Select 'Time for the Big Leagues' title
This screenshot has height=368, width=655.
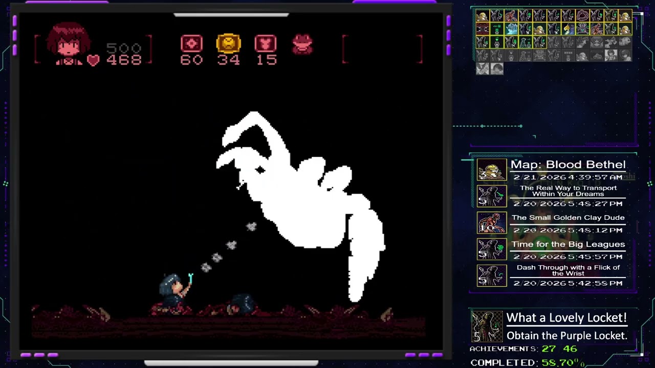pos(568,244)
